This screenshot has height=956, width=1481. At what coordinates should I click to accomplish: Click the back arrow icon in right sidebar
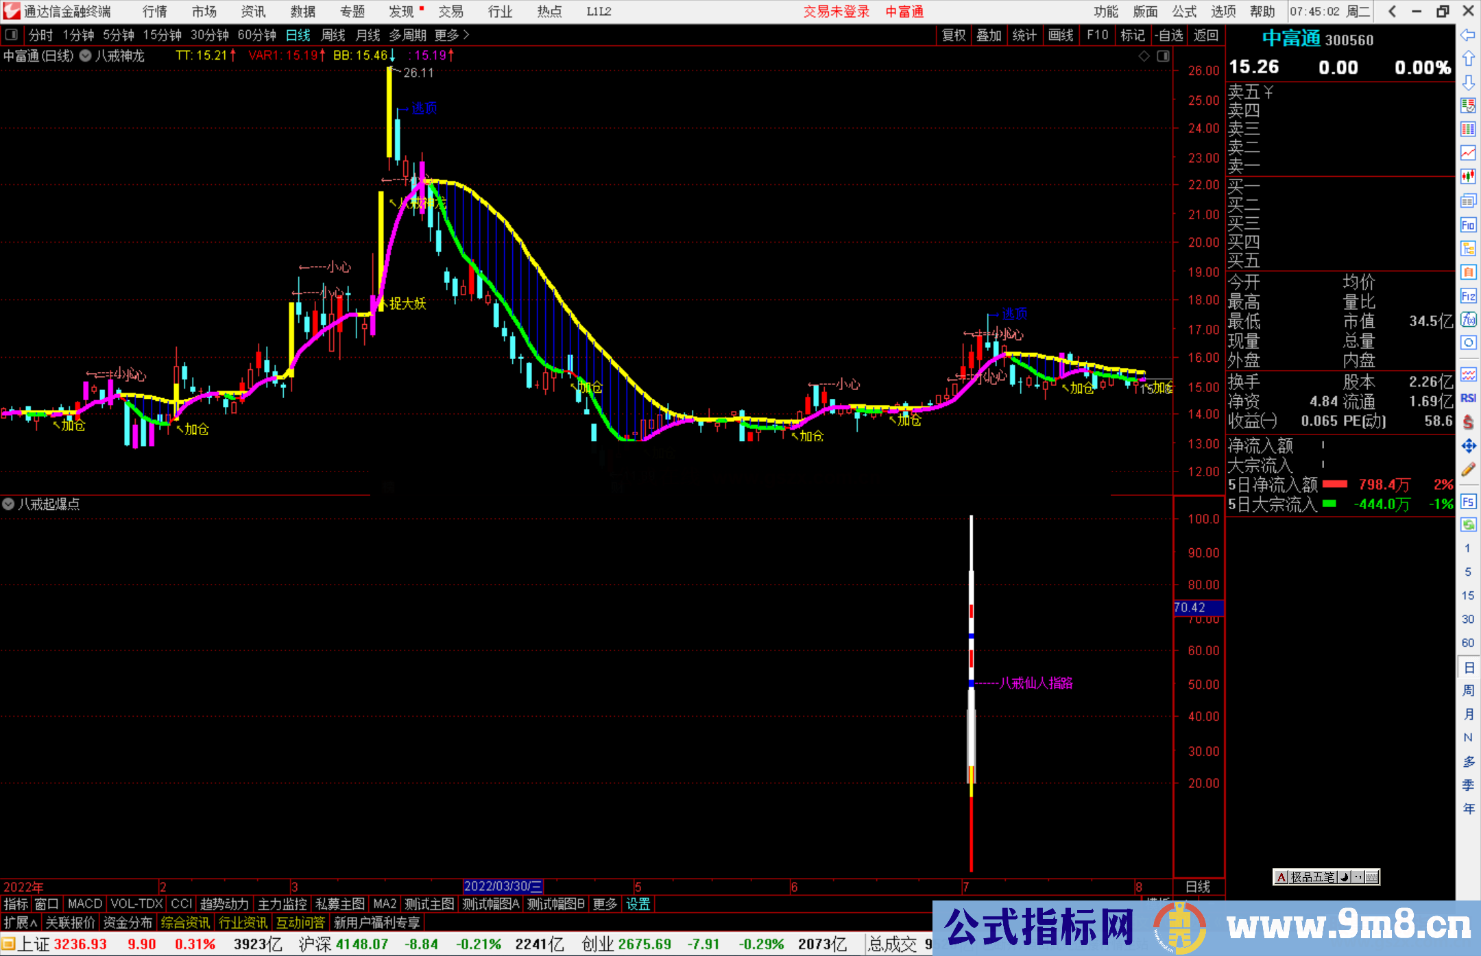pyautogui.click(x=1468, y=35)
